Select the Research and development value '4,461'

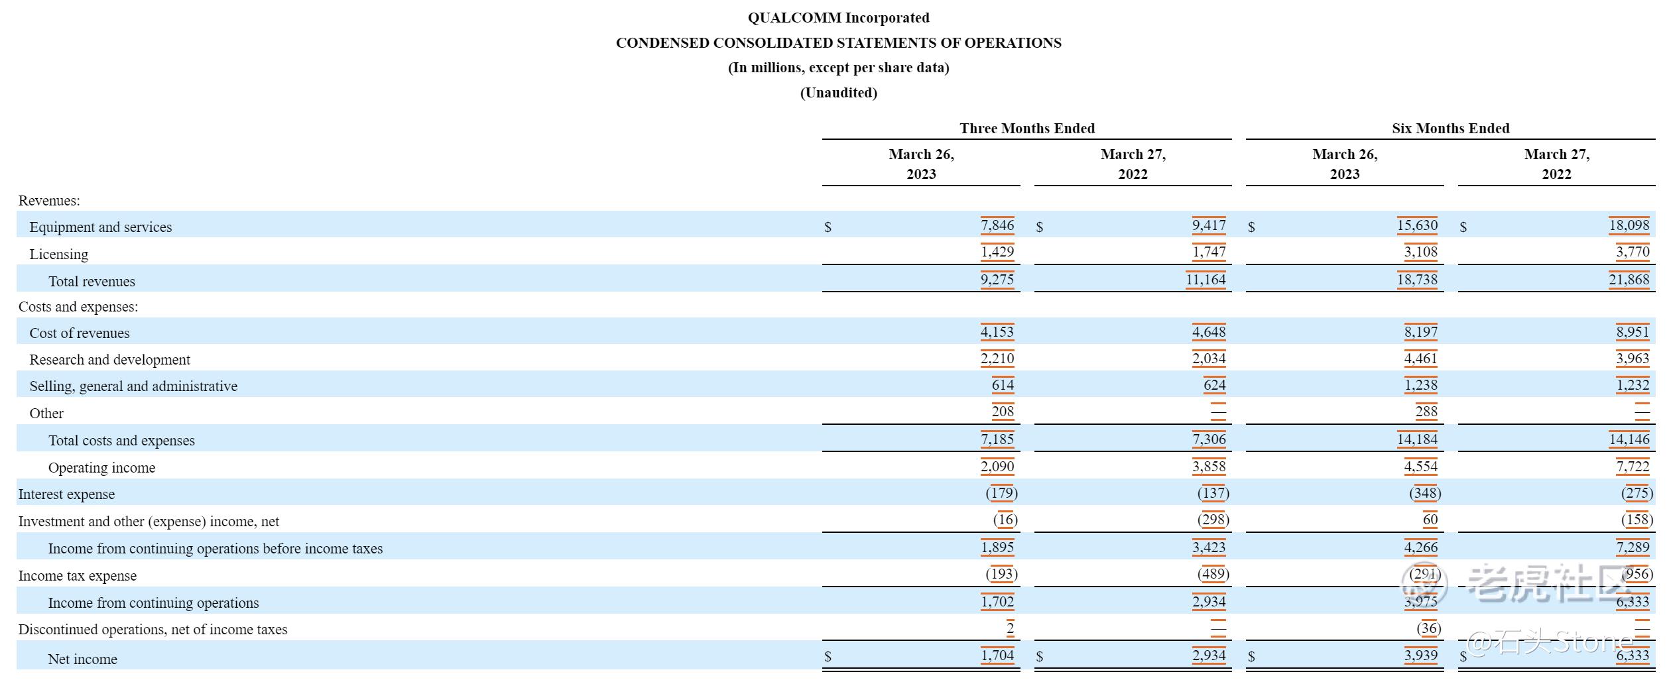[1420, 359]
